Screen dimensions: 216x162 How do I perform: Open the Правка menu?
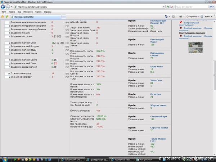(12, 12)
